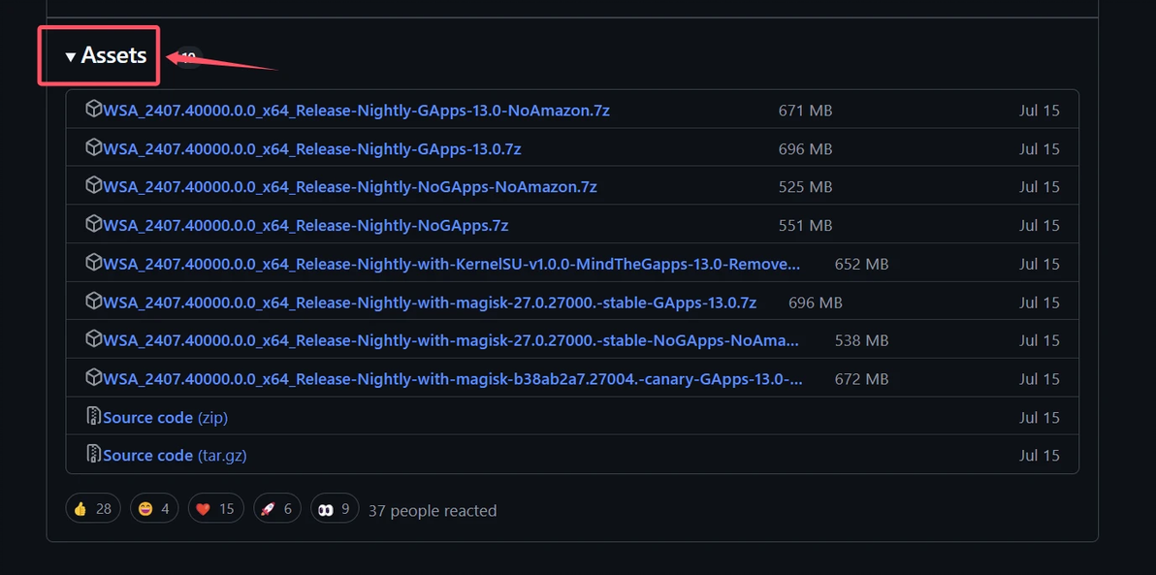Click package icon beside 696 MB GApps-13.0.7z
This screenshot has width=1156, height=575.
tap(94, 147)
